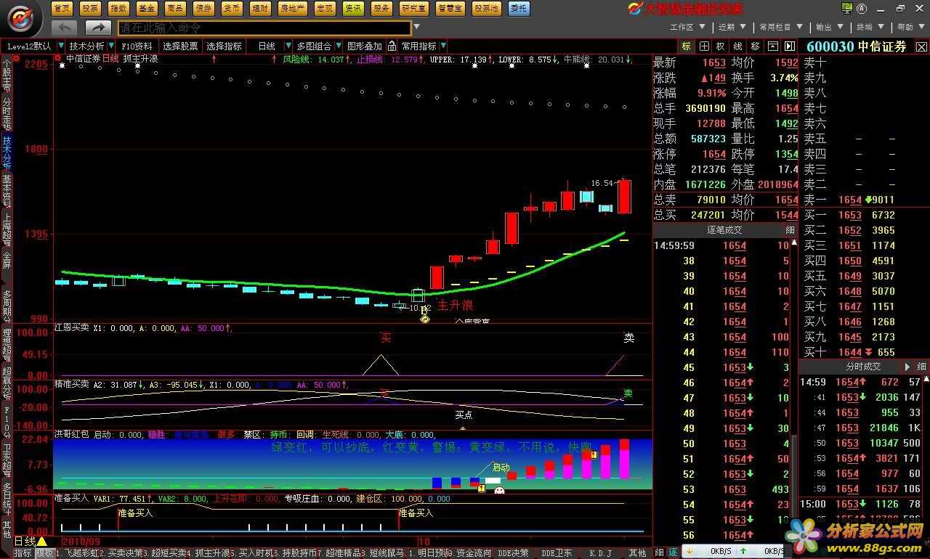Click the 细 button beside 逐笔成交
The height and width of the screenshot is (559, 930).
click(x=790, y=230)
